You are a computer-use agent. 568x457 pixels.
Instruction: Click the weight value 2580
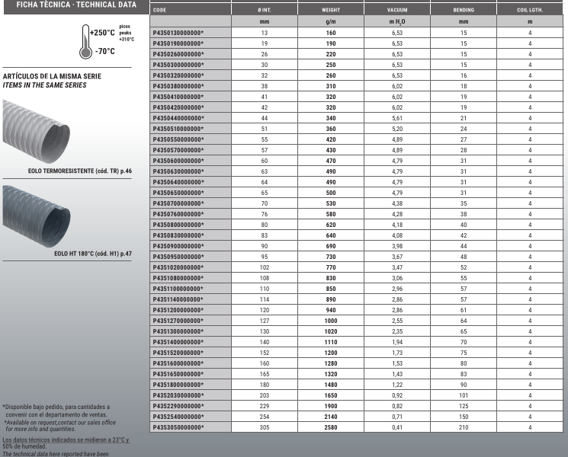[331, 429]
